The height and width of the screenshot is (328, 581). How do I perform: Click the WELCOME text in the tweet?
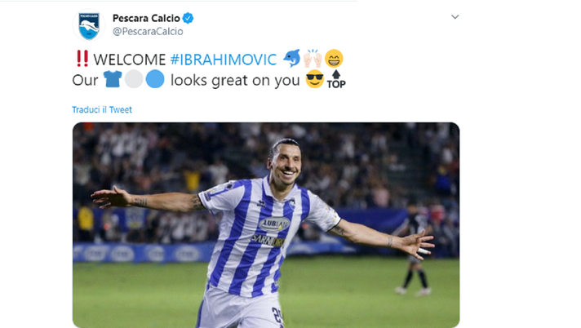(129, 60)
